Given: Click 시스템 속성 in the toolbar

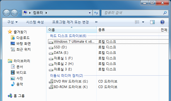Looking at the screenshot, I should click(35, 22).
